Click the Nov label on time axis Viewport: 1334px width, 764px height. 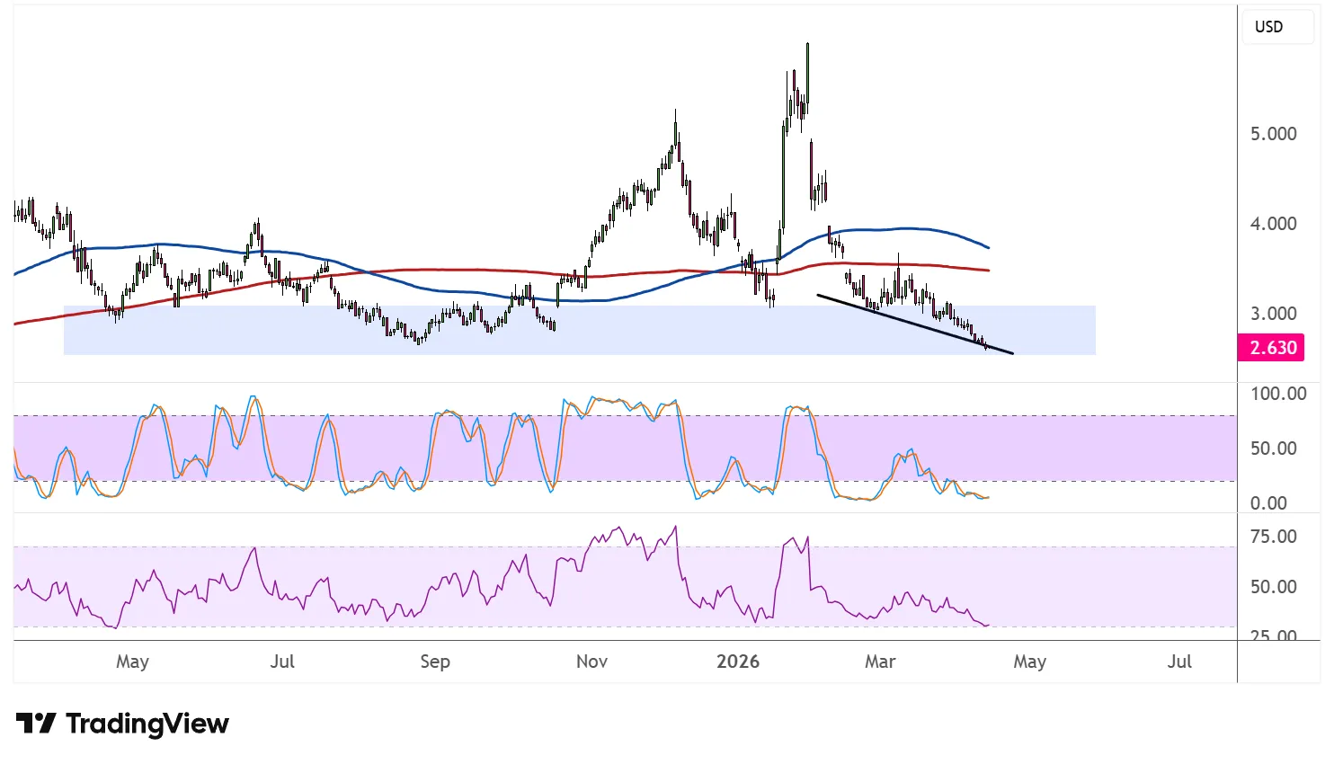tap(591, 662)
